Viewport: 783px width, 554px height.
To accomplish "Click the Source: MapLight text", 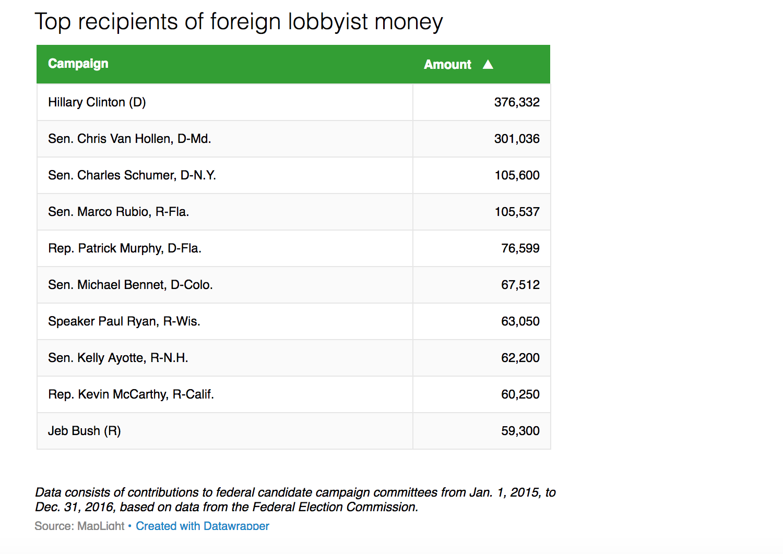I will pyautogui.click(x=79, y=526).
